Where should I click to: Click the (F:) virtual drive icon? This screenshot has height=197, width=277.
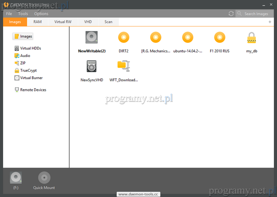(x=16, y=178)
